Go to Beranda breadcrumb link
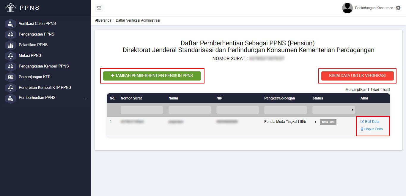 (x=103, y=20)
